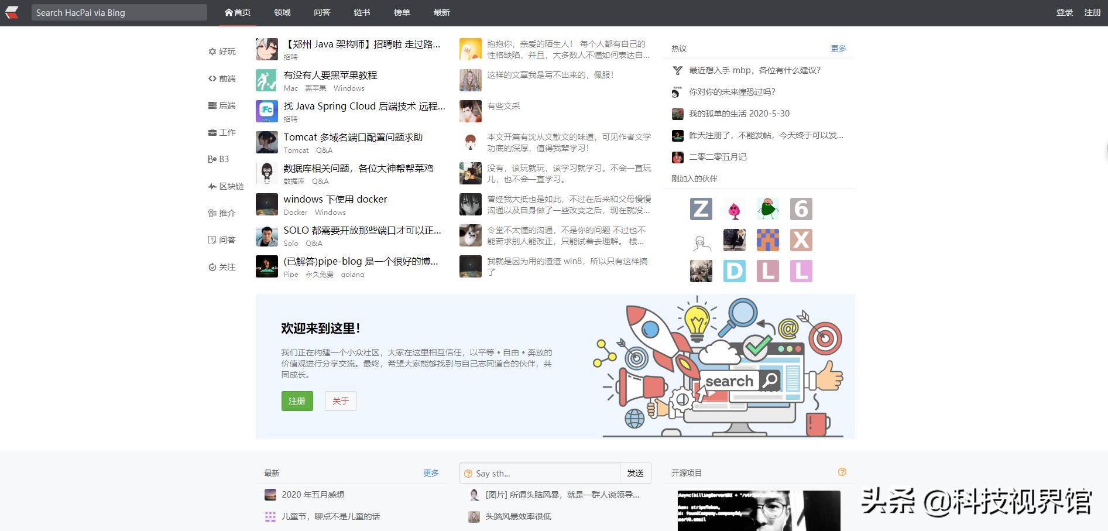
Task: Click the 发送 send button
Action: 636,473
